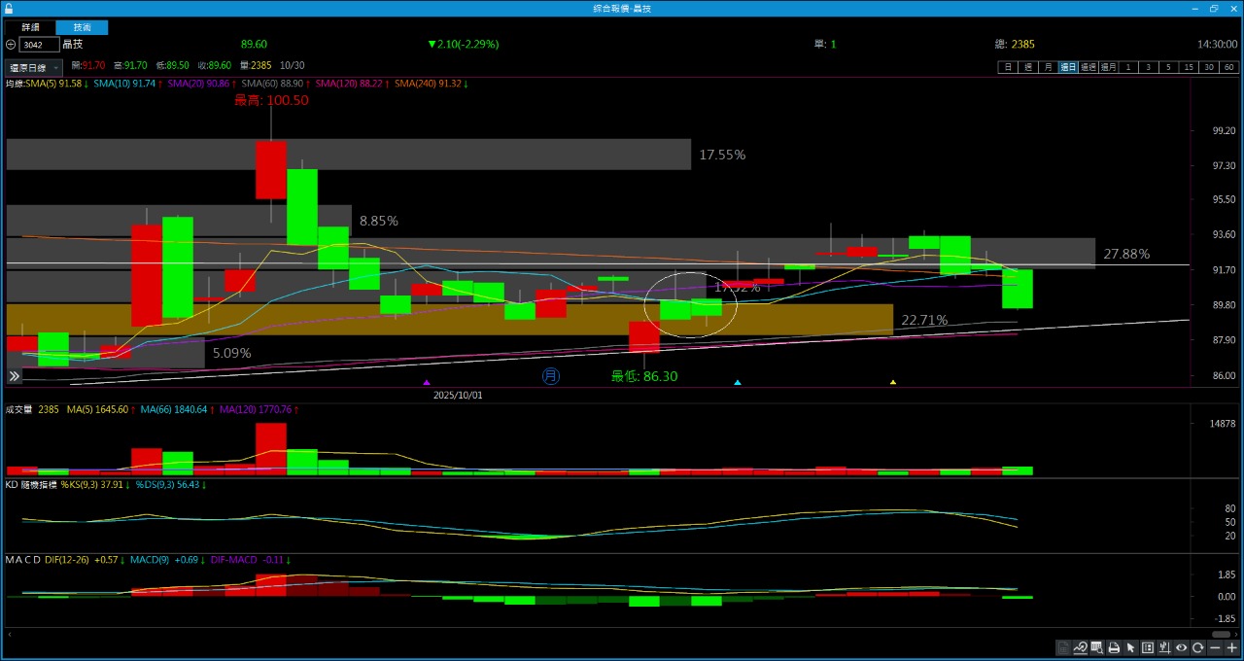Switch to the 60 minute timeframe
Image resolution: width=1244 pixels, height=661 pixels.
(x=1229, y=67)
